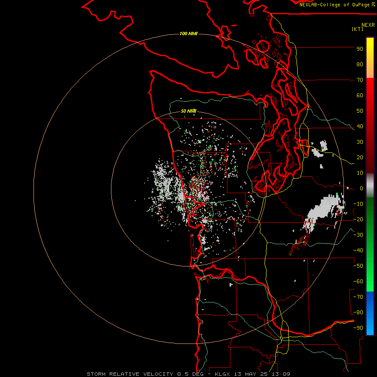Click the -20 value on velocity scale
377x377 pixels.
[x=358, y=219]
